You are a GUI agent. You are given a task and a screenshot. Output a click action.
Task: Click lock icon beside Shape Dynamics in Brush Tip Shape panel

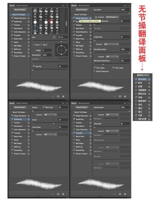point(29,18)
